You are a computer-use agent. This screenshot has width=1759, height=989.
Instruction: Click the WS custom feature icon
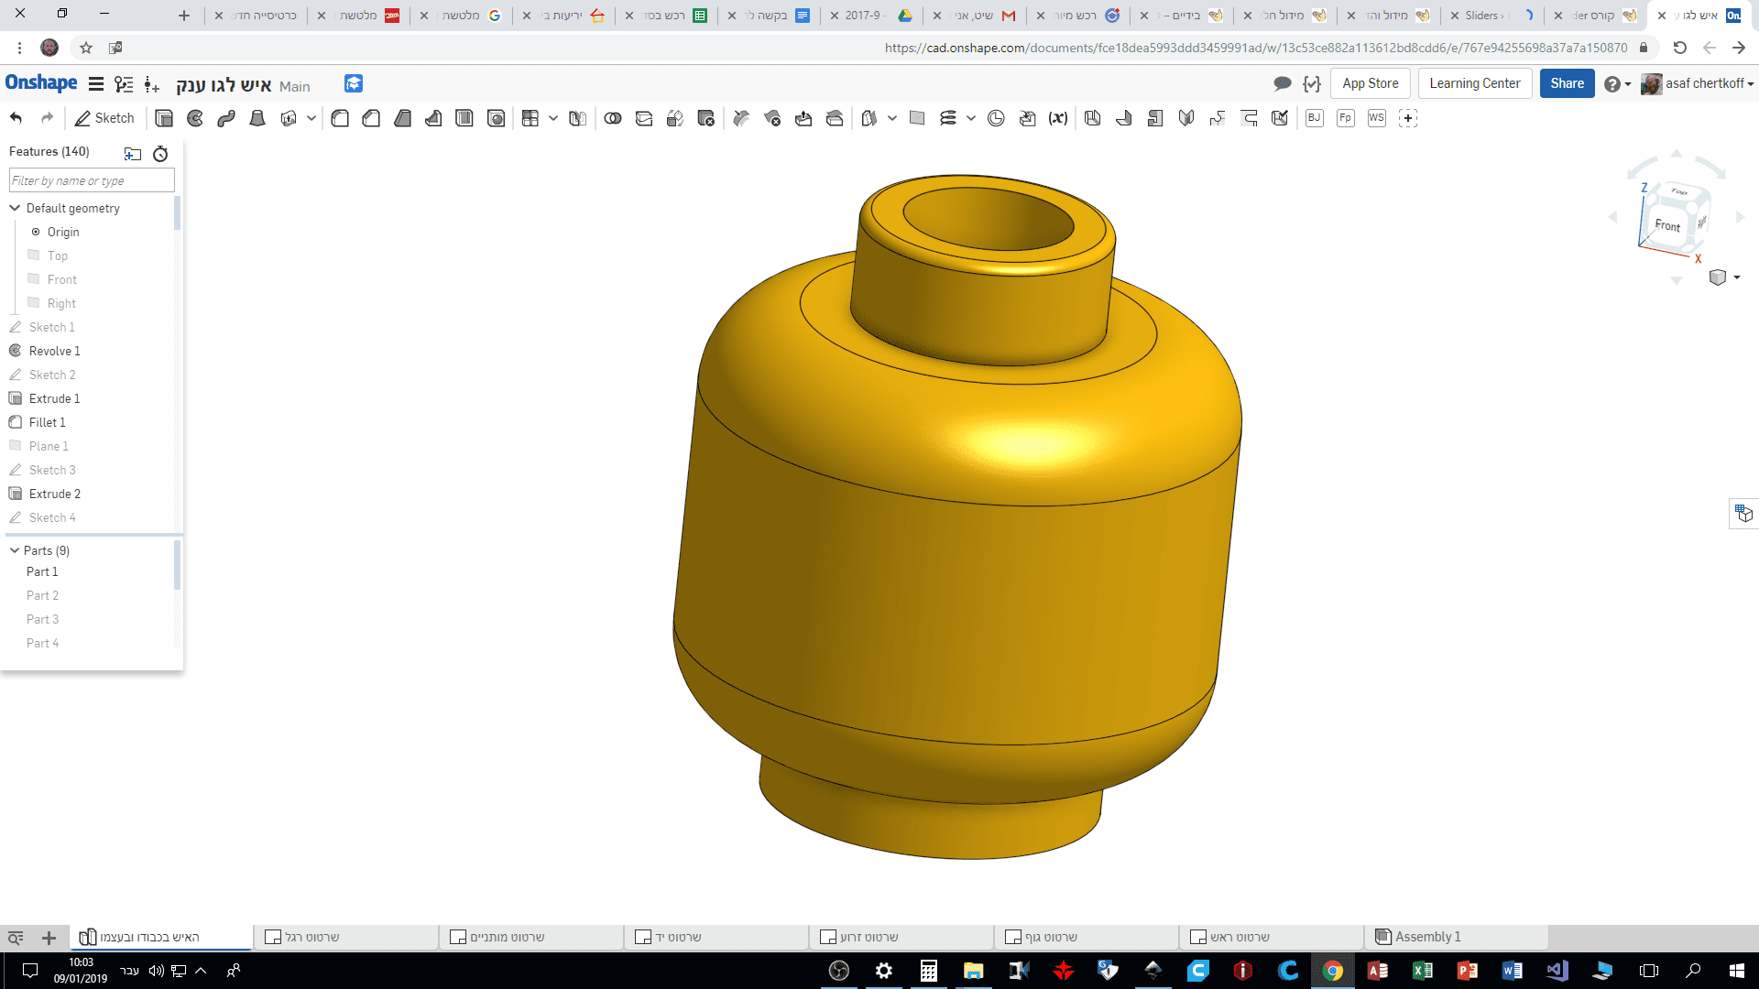click(1377, 118)
